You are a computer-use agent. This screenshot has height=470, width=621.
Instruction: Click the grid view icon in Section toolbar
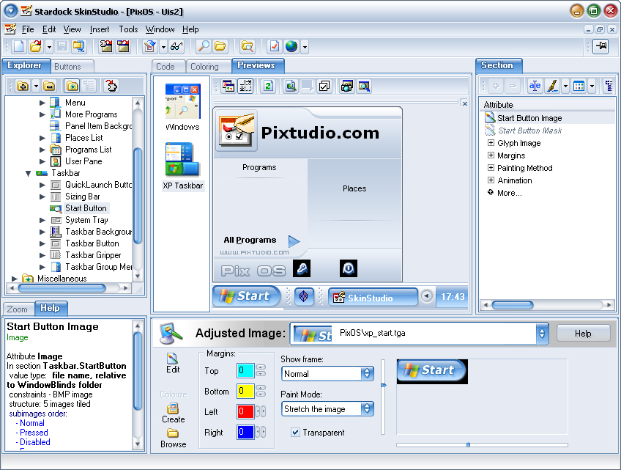(x=579, y=86)
